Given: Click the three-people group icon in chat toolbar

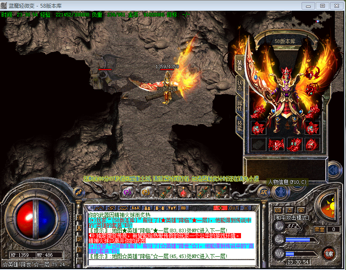Looking at the screenshot, I should click(136, 208).
